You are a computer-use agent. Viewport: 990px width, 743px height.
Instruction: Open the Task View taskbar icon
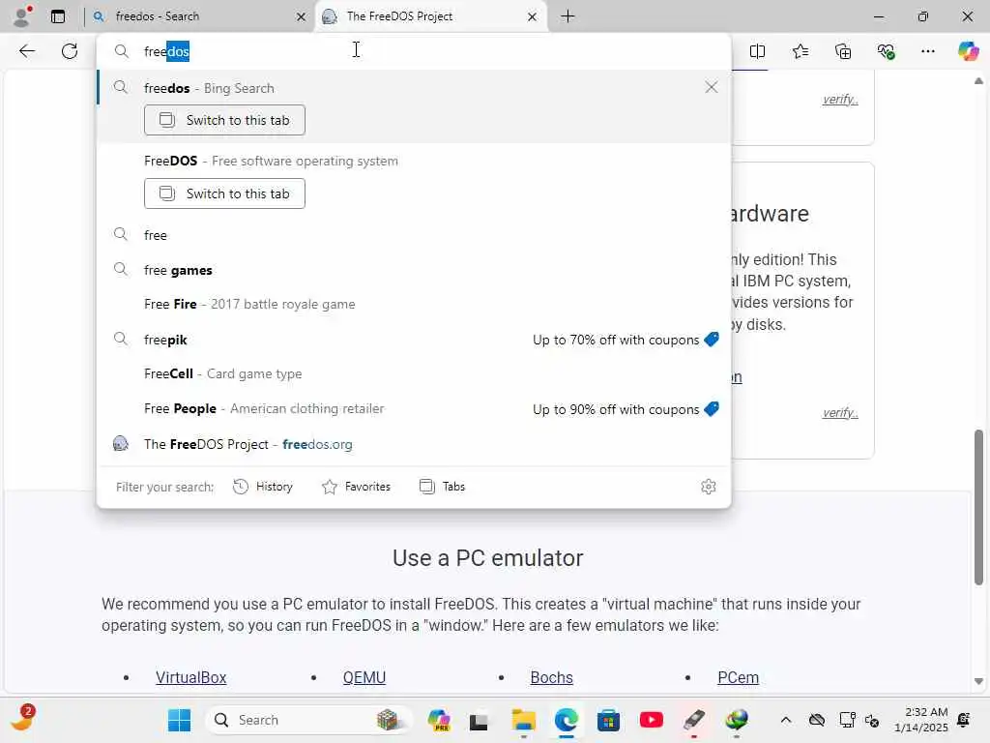coord(479,720)
